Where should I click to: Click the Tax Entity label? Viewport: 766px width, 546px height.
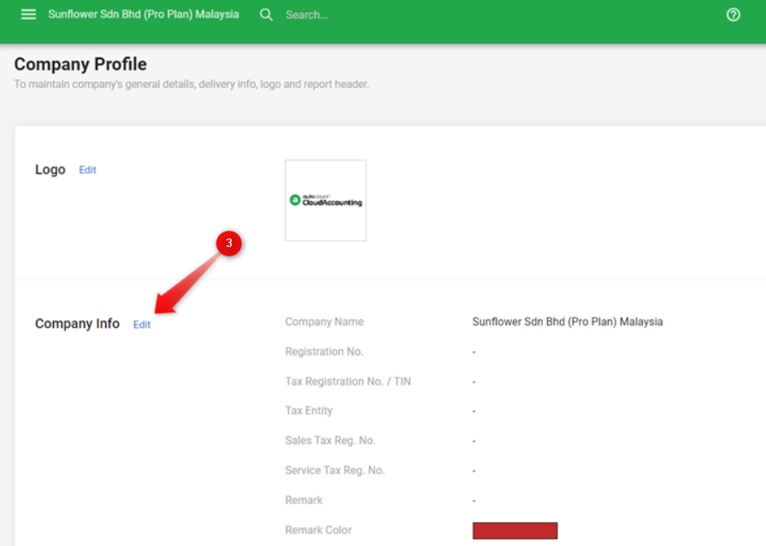point(309,411)
